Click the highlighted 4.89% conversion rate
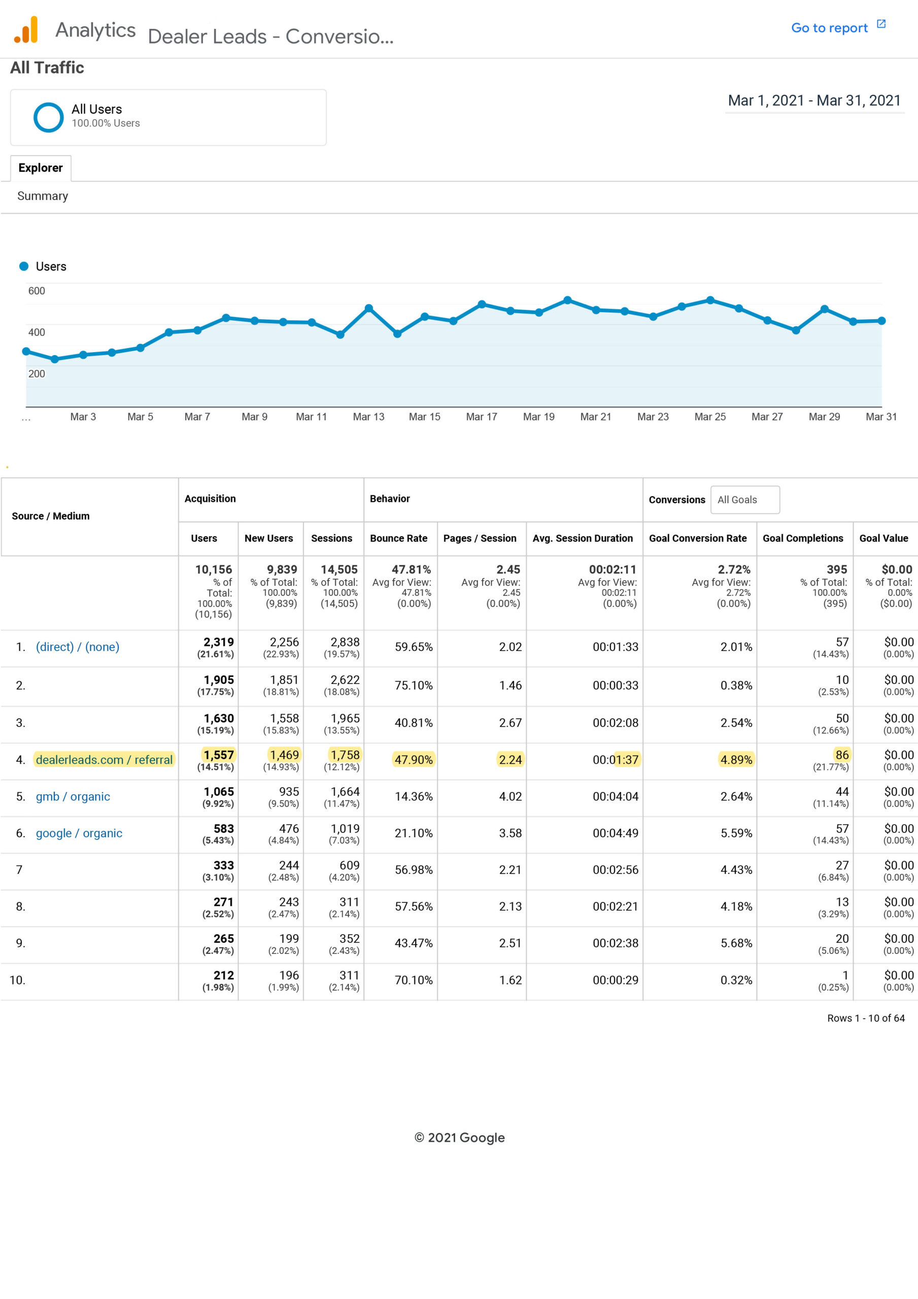This screenshot has height=1299, width=918. pos(736,759)
